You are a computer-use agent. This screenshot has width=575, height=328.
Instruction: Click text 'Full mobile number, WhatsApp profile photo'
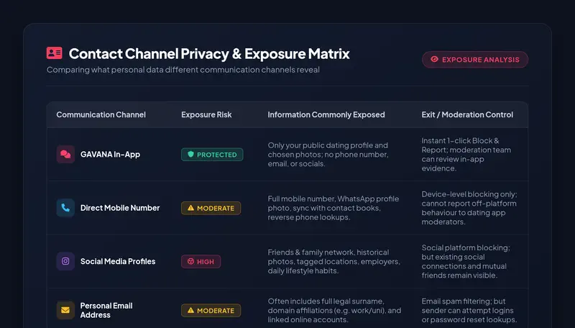[x=333, y=208]
